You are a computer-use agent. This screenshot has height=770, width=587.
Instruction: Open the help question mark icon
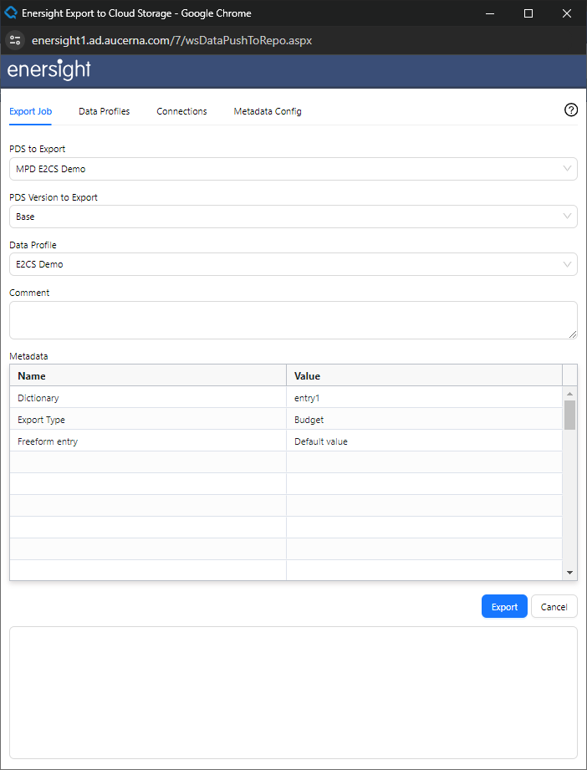[x=571, y=110]
